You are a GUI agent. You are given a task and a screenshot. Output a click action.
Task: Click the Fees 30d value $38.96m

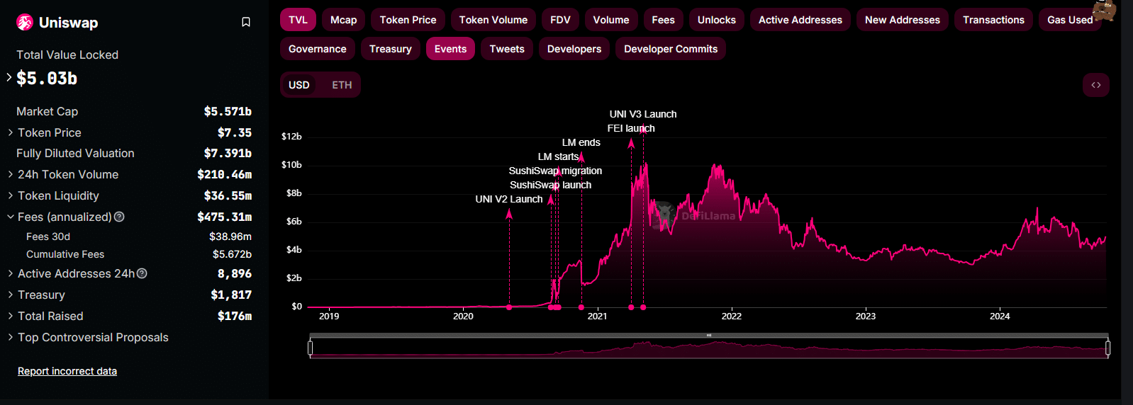pyautogui.click(x=230, y=236)
